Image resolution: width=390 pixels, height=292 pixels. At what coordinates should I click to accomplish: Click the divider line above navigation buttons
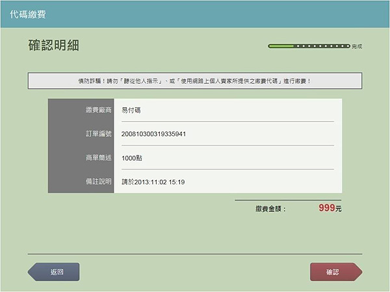tap(194, 254)
